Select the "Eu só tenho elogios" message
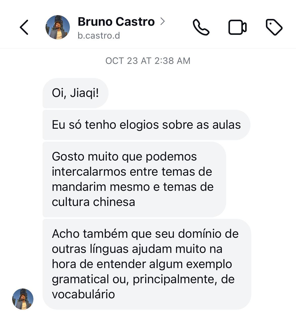Image resolution: width=296 pixels, height=315 pixels. point(146,125)
